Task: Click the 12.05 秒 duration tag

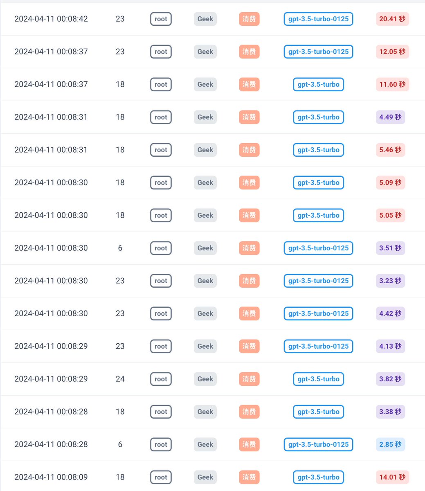Action: coord(392,52)
